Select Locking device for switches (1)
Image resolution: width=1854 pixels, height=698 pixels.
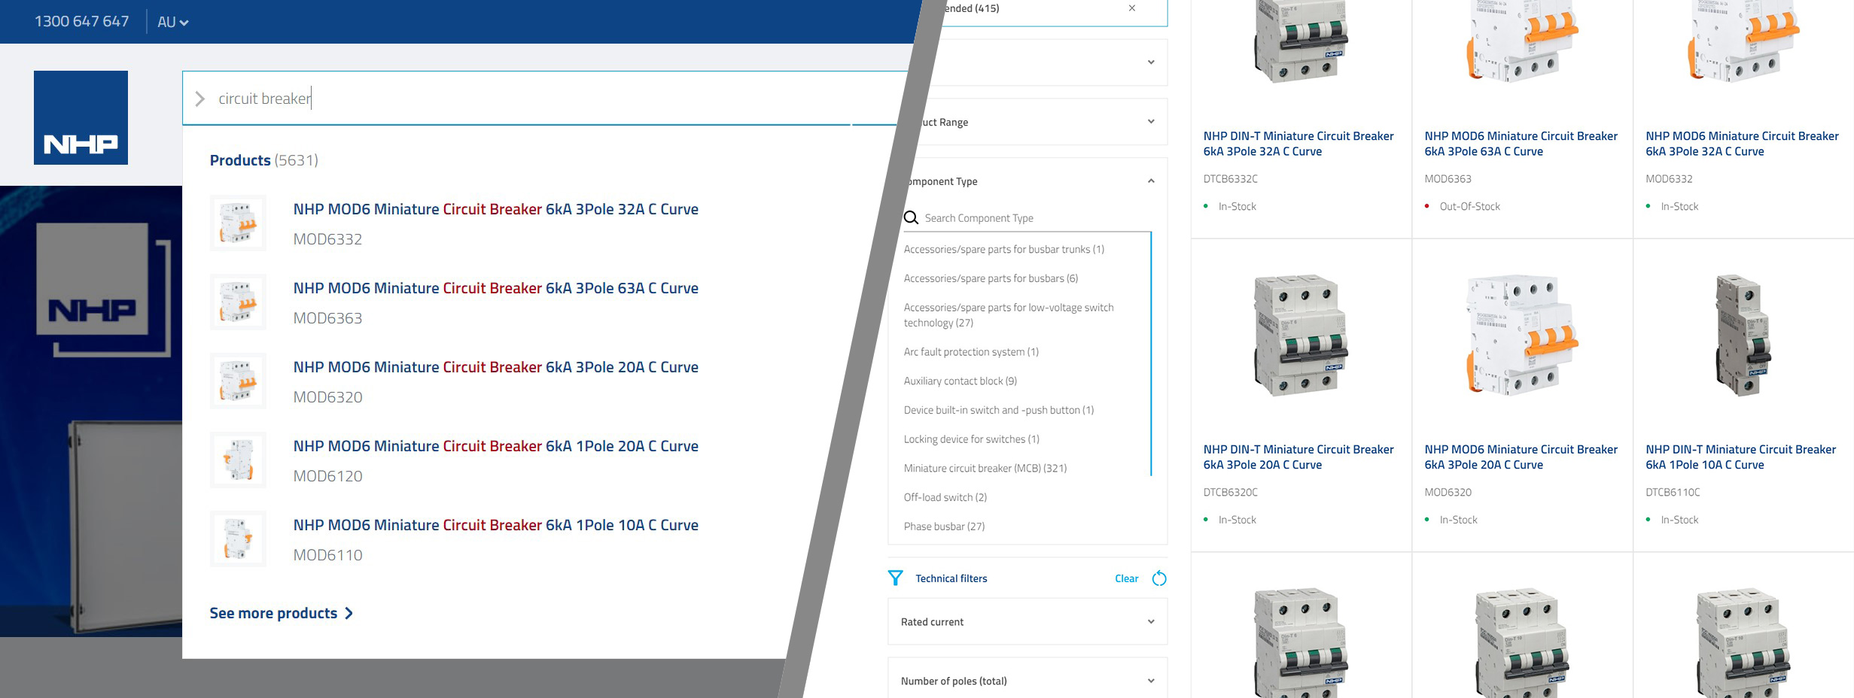[x=971, y=439]
